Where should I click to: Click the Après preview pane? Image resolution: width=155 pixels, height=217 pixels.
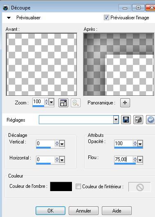119,65
